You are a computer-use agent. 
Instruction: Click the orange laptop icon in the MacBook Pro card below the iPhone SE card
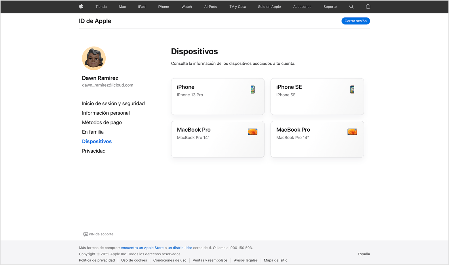click(x=352, y=132)
